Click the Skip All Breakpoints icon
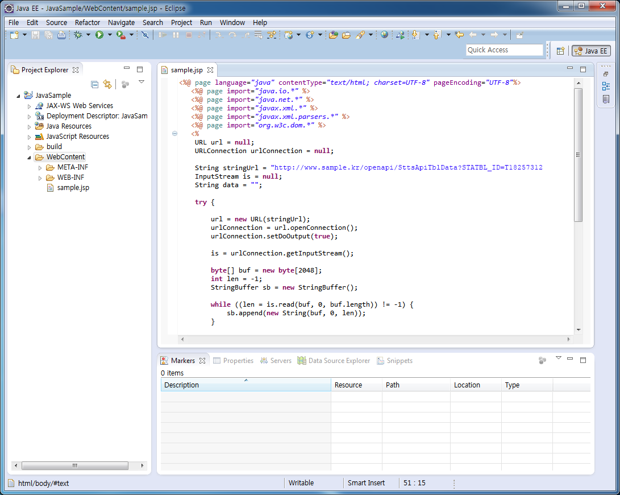 coord(145,35)
